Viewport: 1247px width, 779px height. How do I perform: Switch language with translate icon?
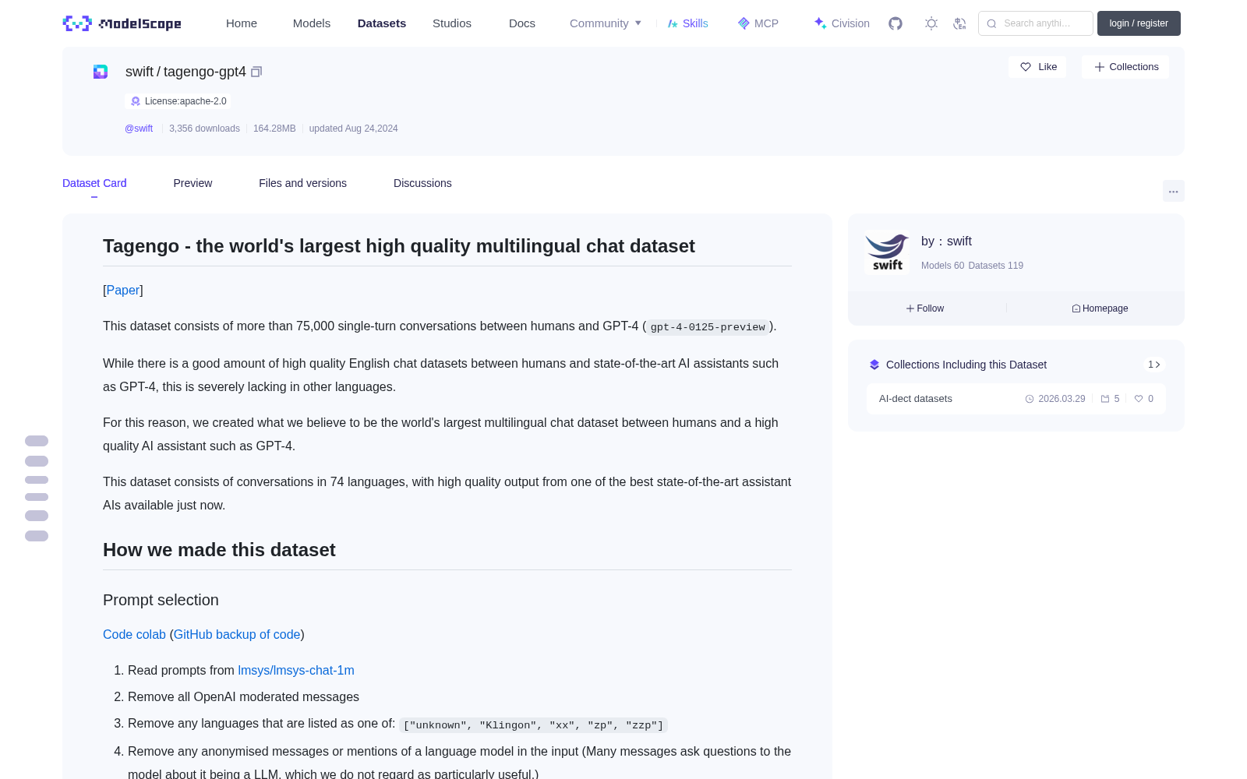coord(959,23)
